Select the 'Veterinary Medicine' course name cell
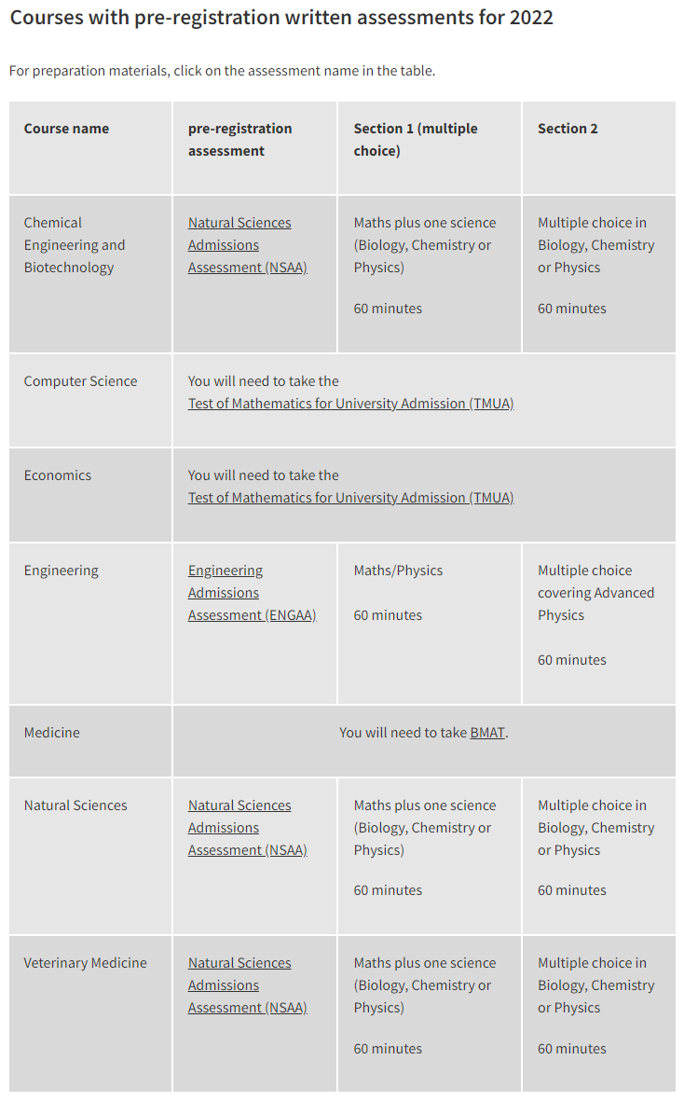 (x=90, y=1013)
